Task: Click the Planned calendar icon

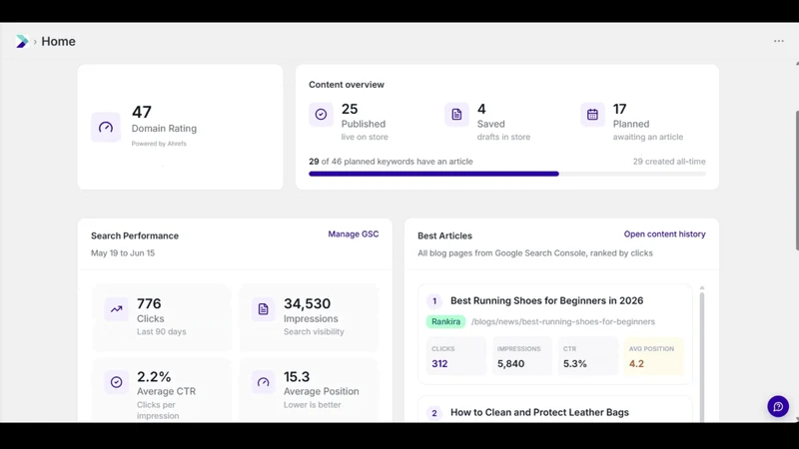Action: click(592, 114)
